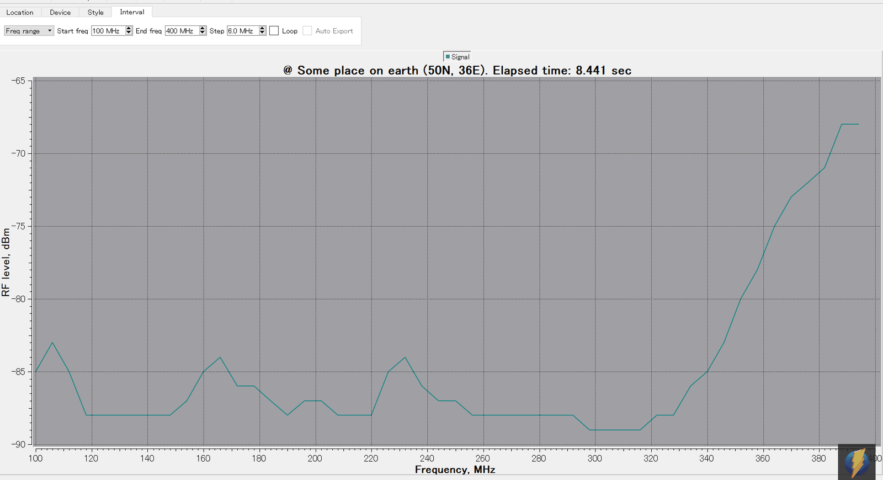Click the Start freq 100 MHz field

pyautogui.click(x=108, y=31)
